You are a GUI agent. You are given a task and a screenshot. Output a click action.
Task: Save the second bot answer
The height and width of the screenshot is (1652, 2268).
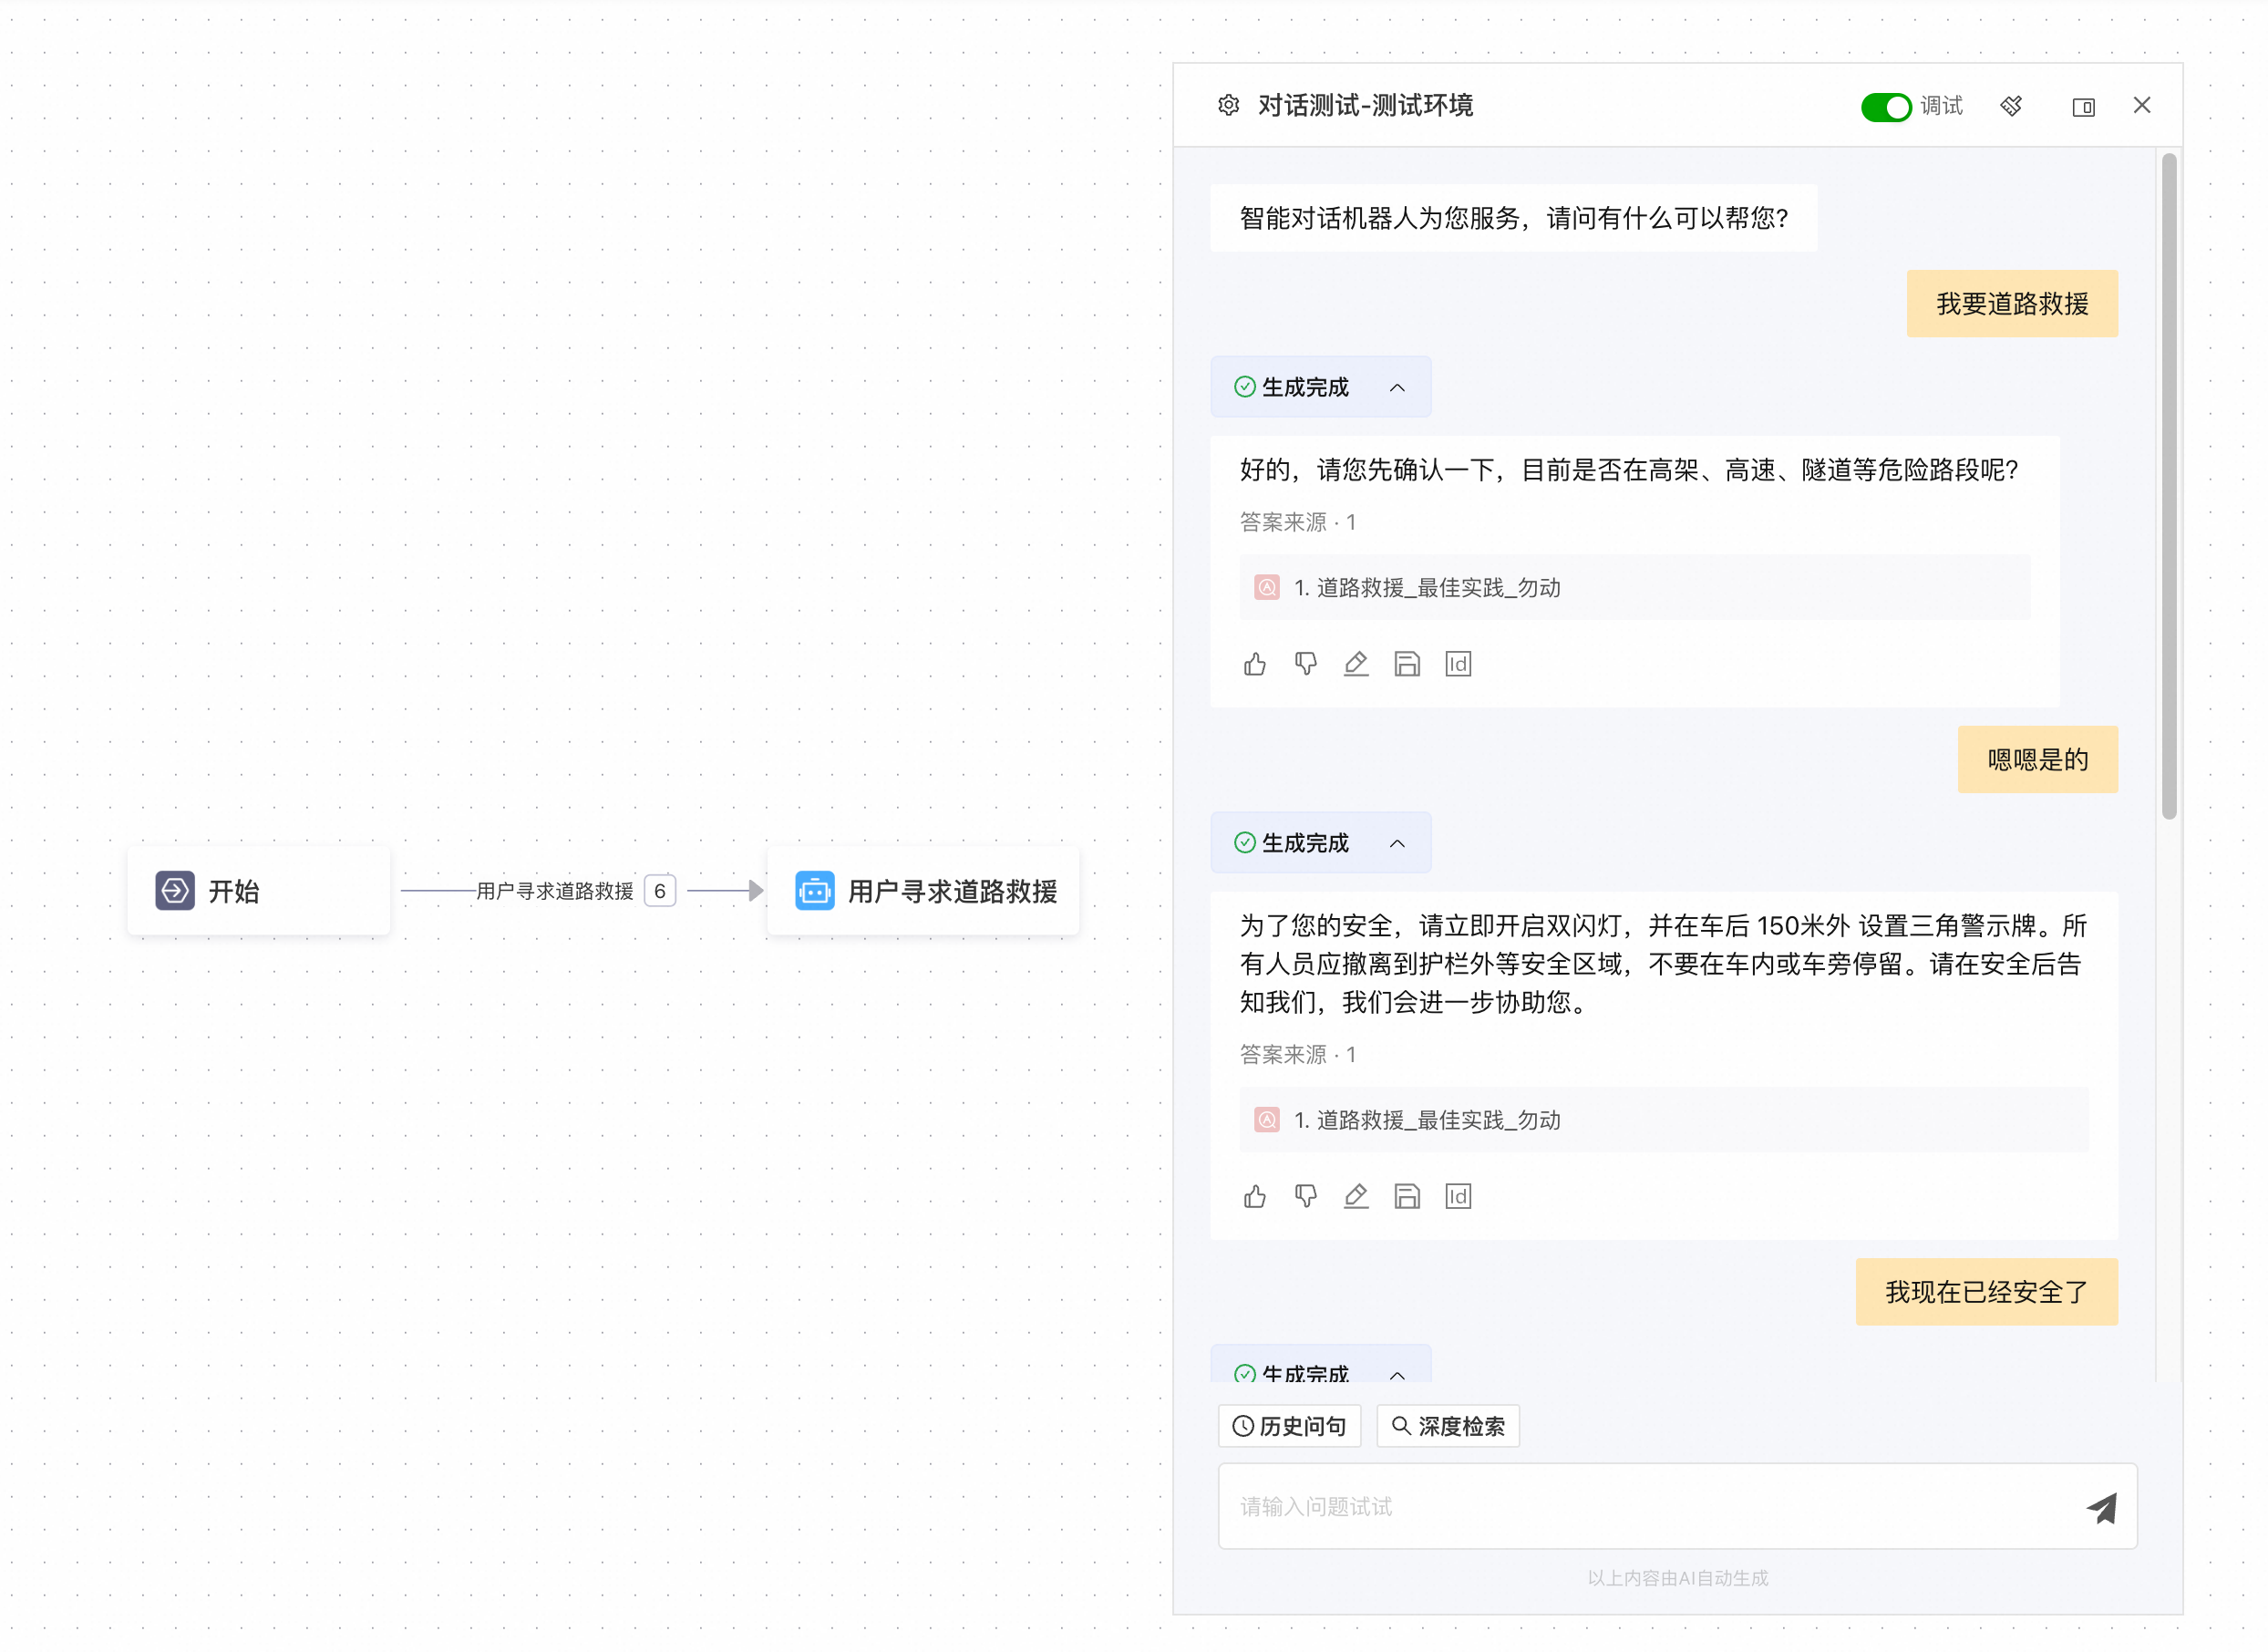coord(1407,1196)
